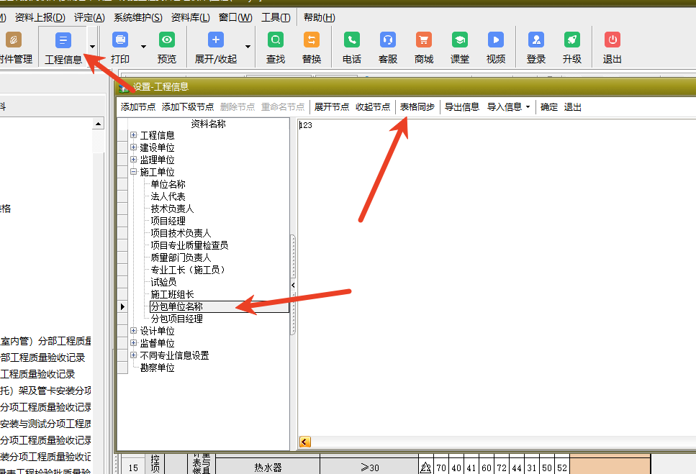Click the left panel scroll up arrow
The height and width of the screenshot is (474, 696).
(x=98, y=124)
